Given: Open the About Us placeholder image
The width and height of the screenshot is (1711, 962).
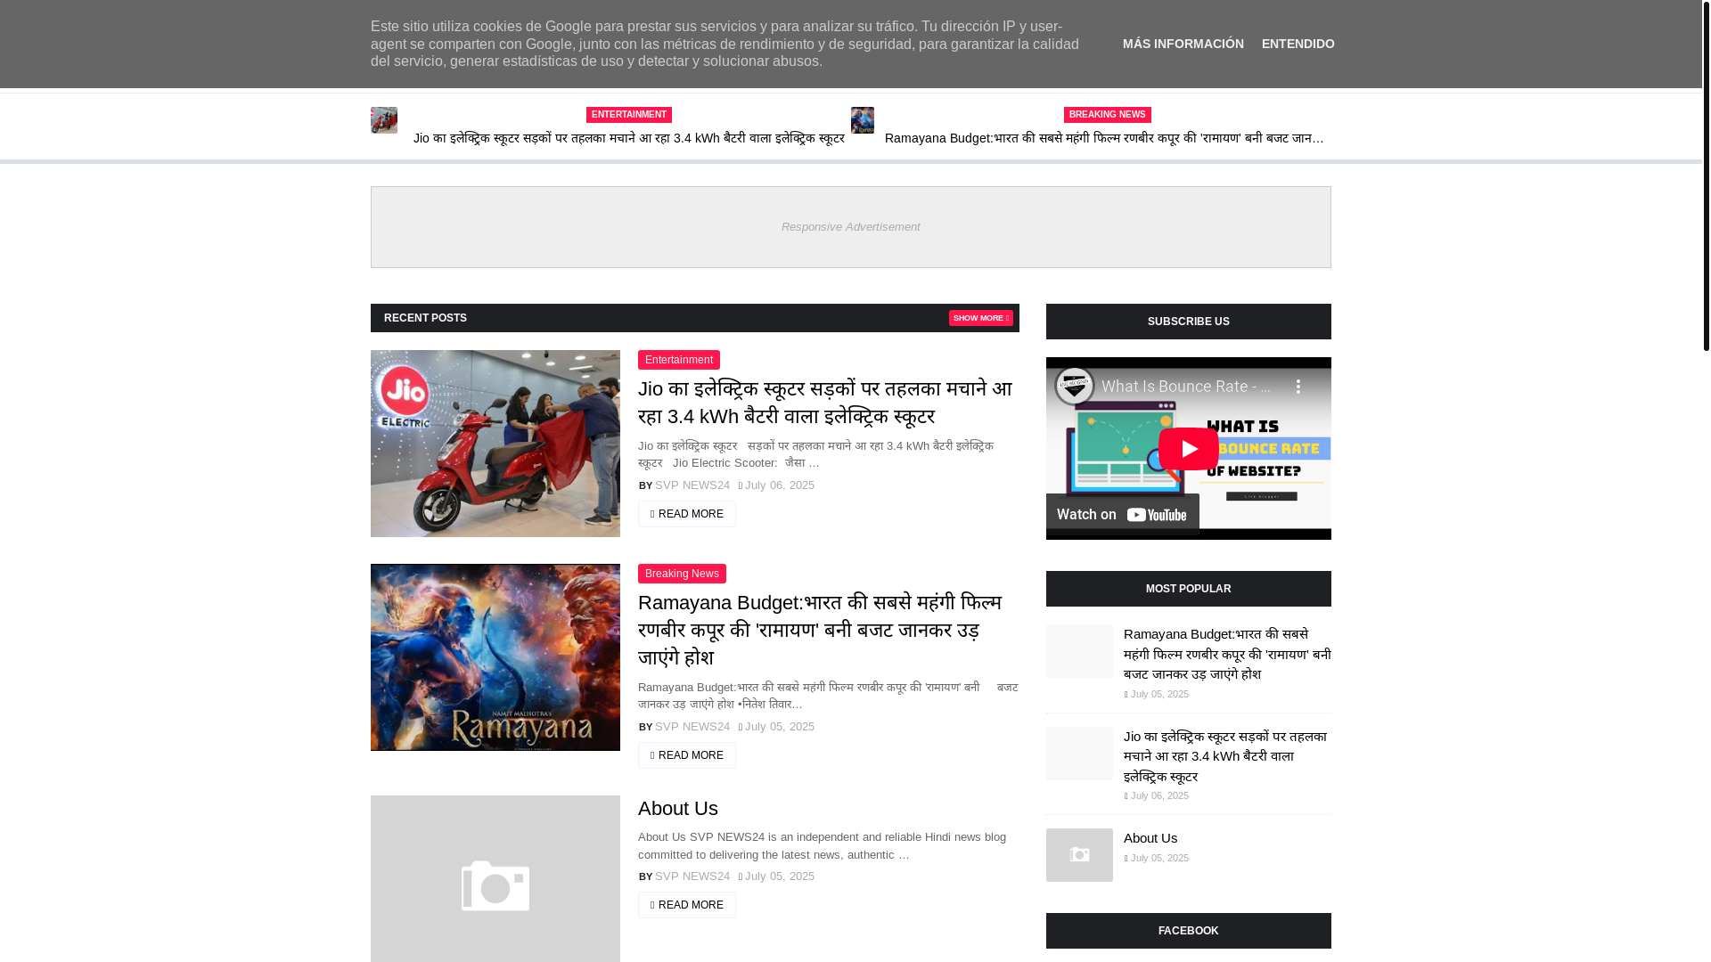Looking at the screenshot, I should click(495, 878).
